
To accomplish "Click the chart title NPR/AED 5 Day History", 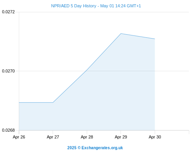I will pyautogui.click(x=74, y=6).
